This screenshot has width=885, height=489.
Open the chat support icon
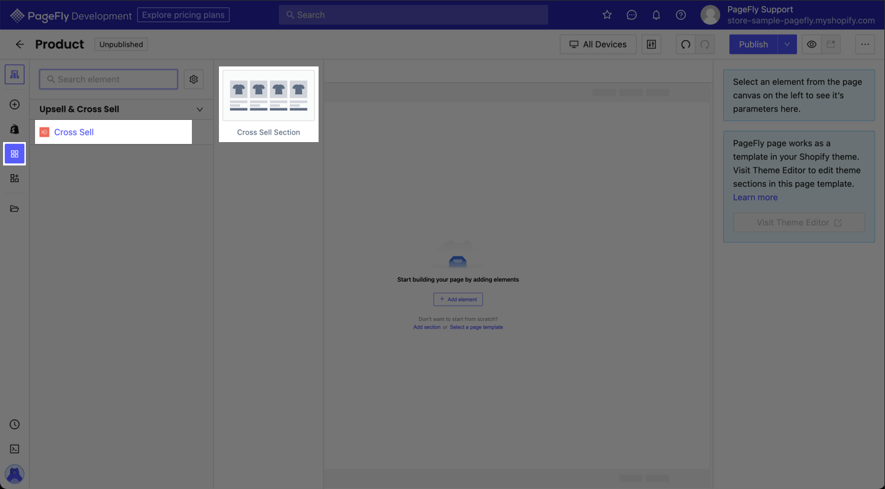pyautogui.click(x=632, y=15)
